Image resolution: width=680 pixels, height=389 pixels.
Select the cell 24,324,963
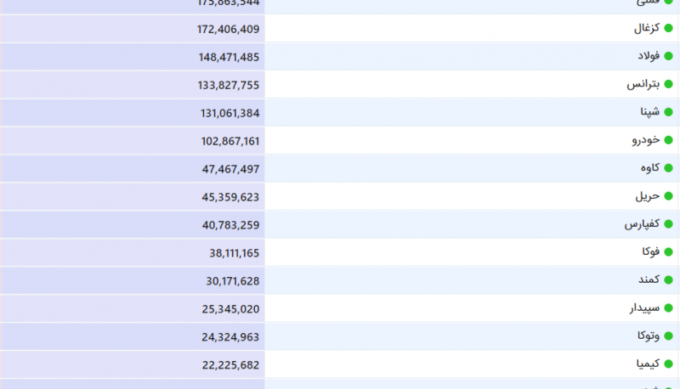[x=230, y=337]
